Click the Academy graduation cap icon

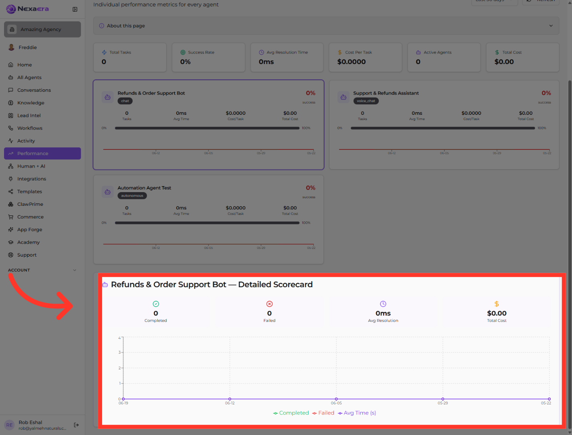point(11,242)
